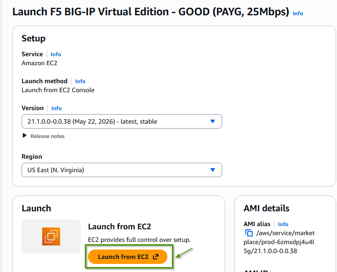Image resolution: width=337 pixels, height=272 pixels.
Task: Open the Info link next to Version
Action: [x=56, y=108]
